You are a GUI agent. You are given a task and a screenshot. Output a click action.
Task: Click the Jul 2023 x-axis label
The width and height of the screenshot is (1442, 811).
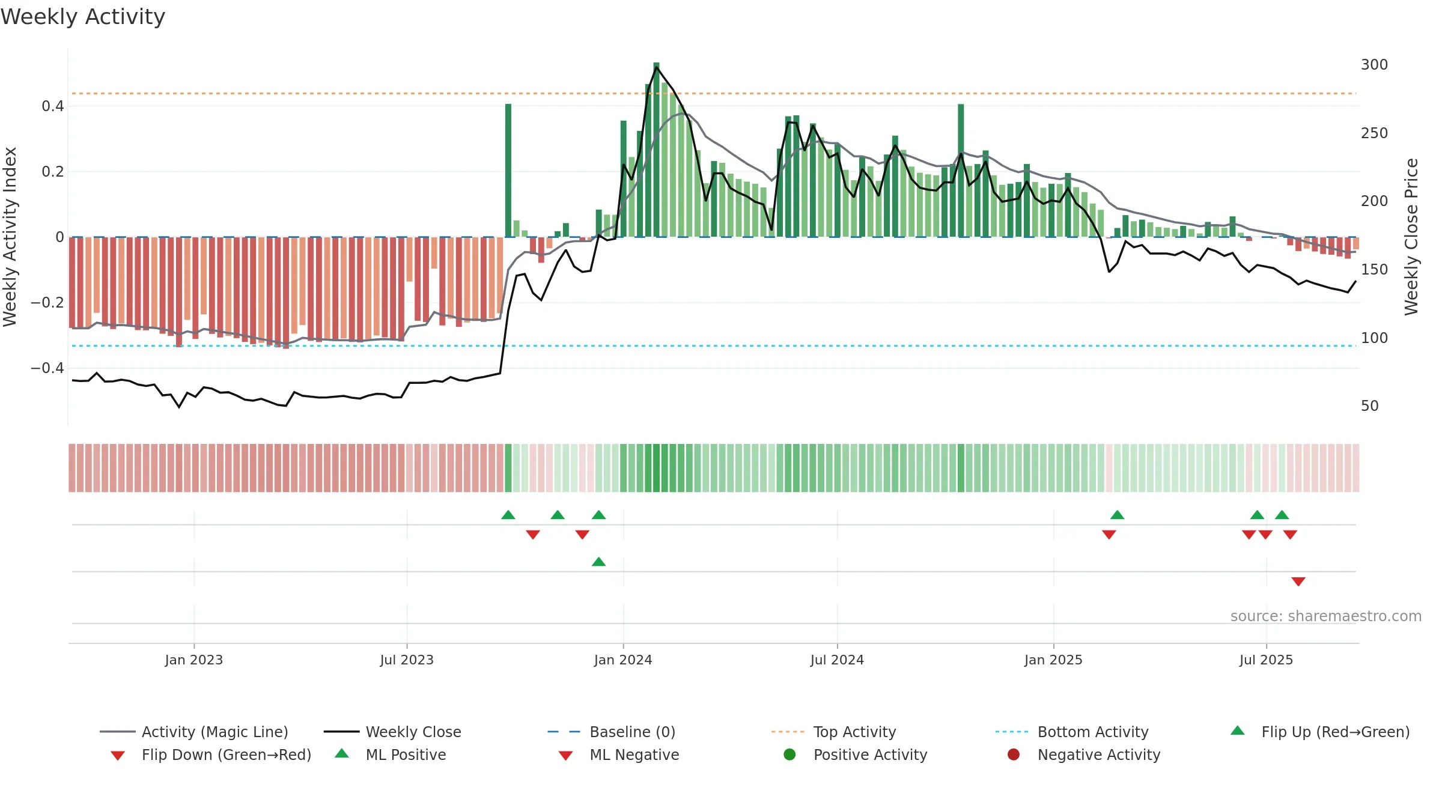[407, 660]
